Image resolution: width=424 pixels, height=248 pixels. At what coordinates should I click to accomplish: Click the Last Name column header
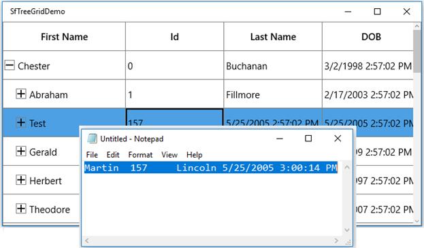273,37
